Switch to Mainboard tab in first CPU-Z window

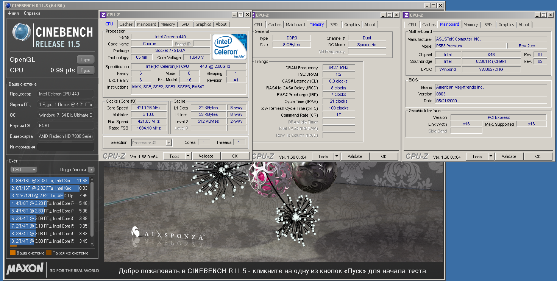[x=147, y=24]
